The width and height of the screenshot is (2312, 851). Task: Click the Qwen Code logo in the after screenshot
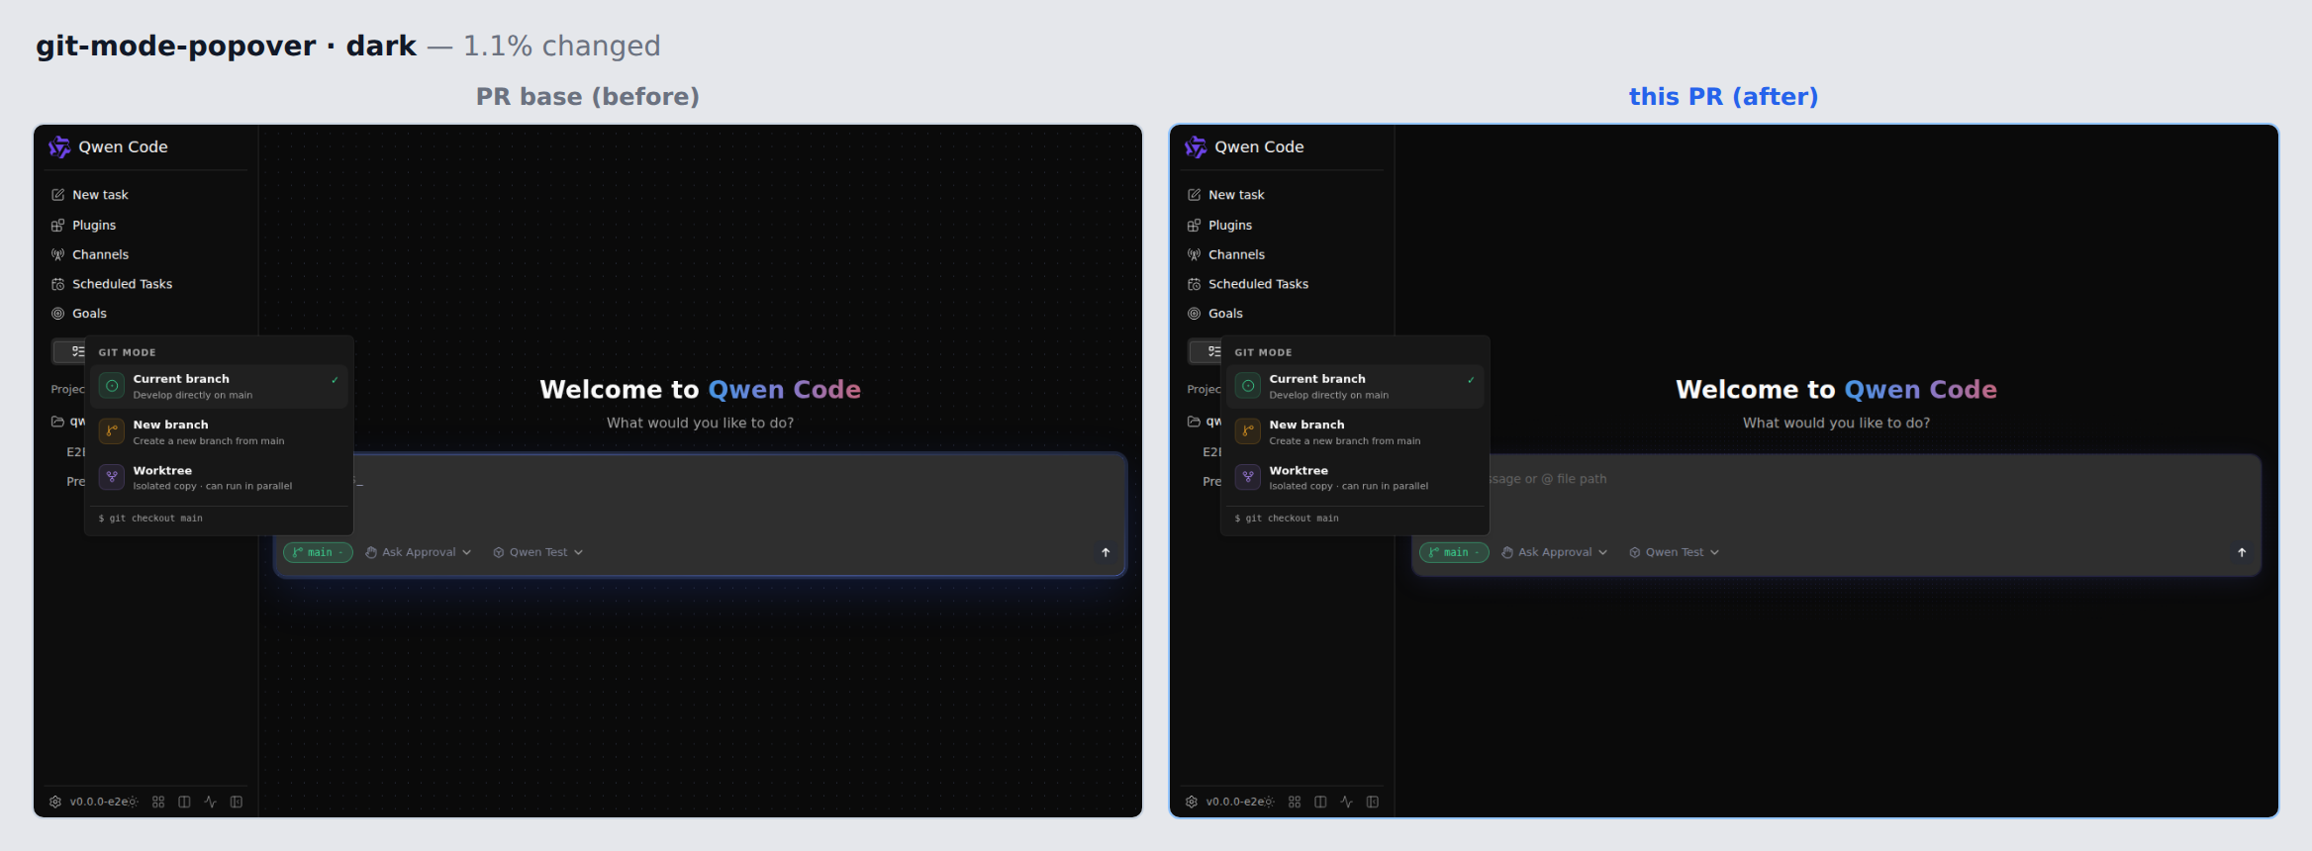pyautogui.click(x=1196, y=146)
